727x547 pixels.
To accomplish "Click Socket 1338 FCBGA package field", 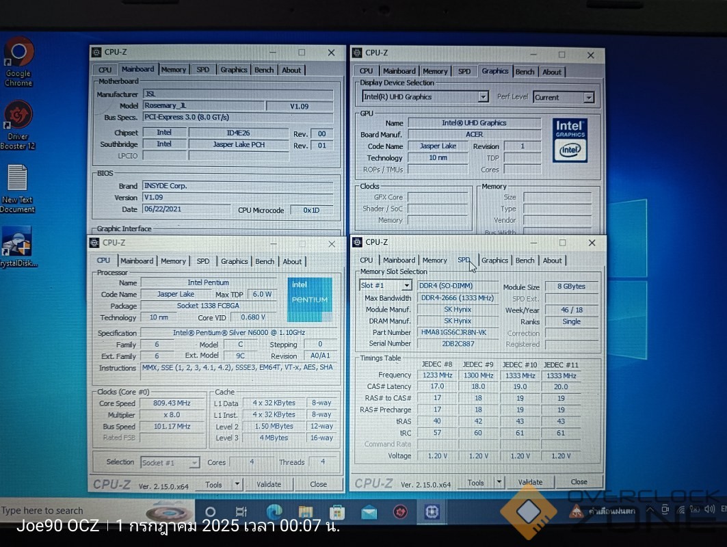I will coord(209,306).
